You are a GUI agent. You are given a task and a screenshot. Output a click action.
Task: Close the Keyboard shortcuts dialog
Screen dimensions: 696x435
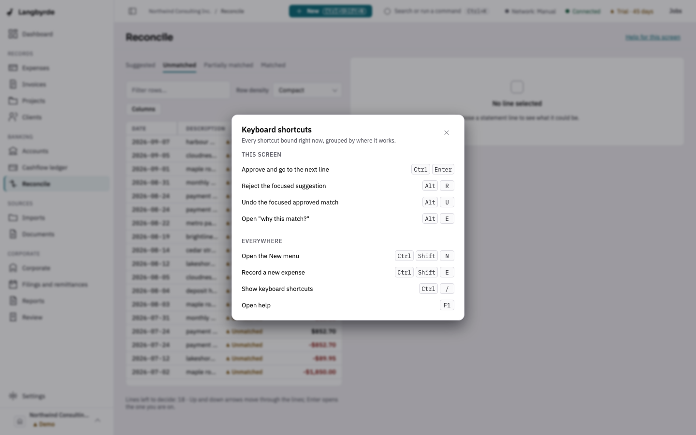point(447,132)
